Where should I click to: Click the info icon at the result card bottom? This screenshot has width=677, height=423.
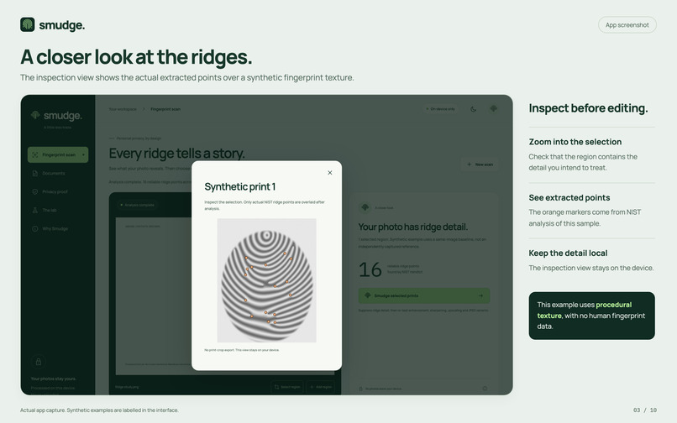pyautogui.click(x=485, y=389)
